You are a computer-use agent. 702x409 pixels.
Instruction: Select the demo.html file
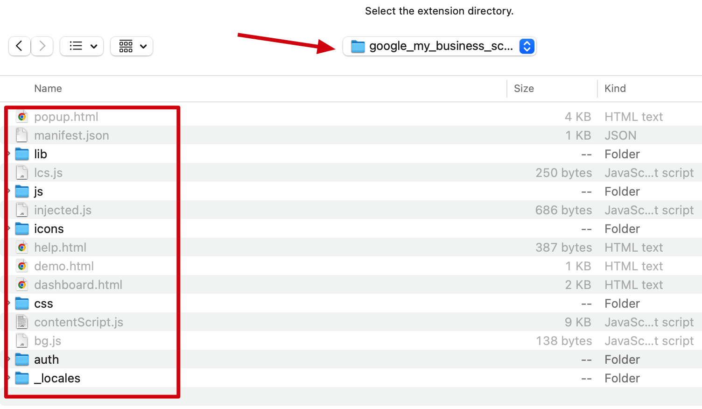(x=64, y=266)
